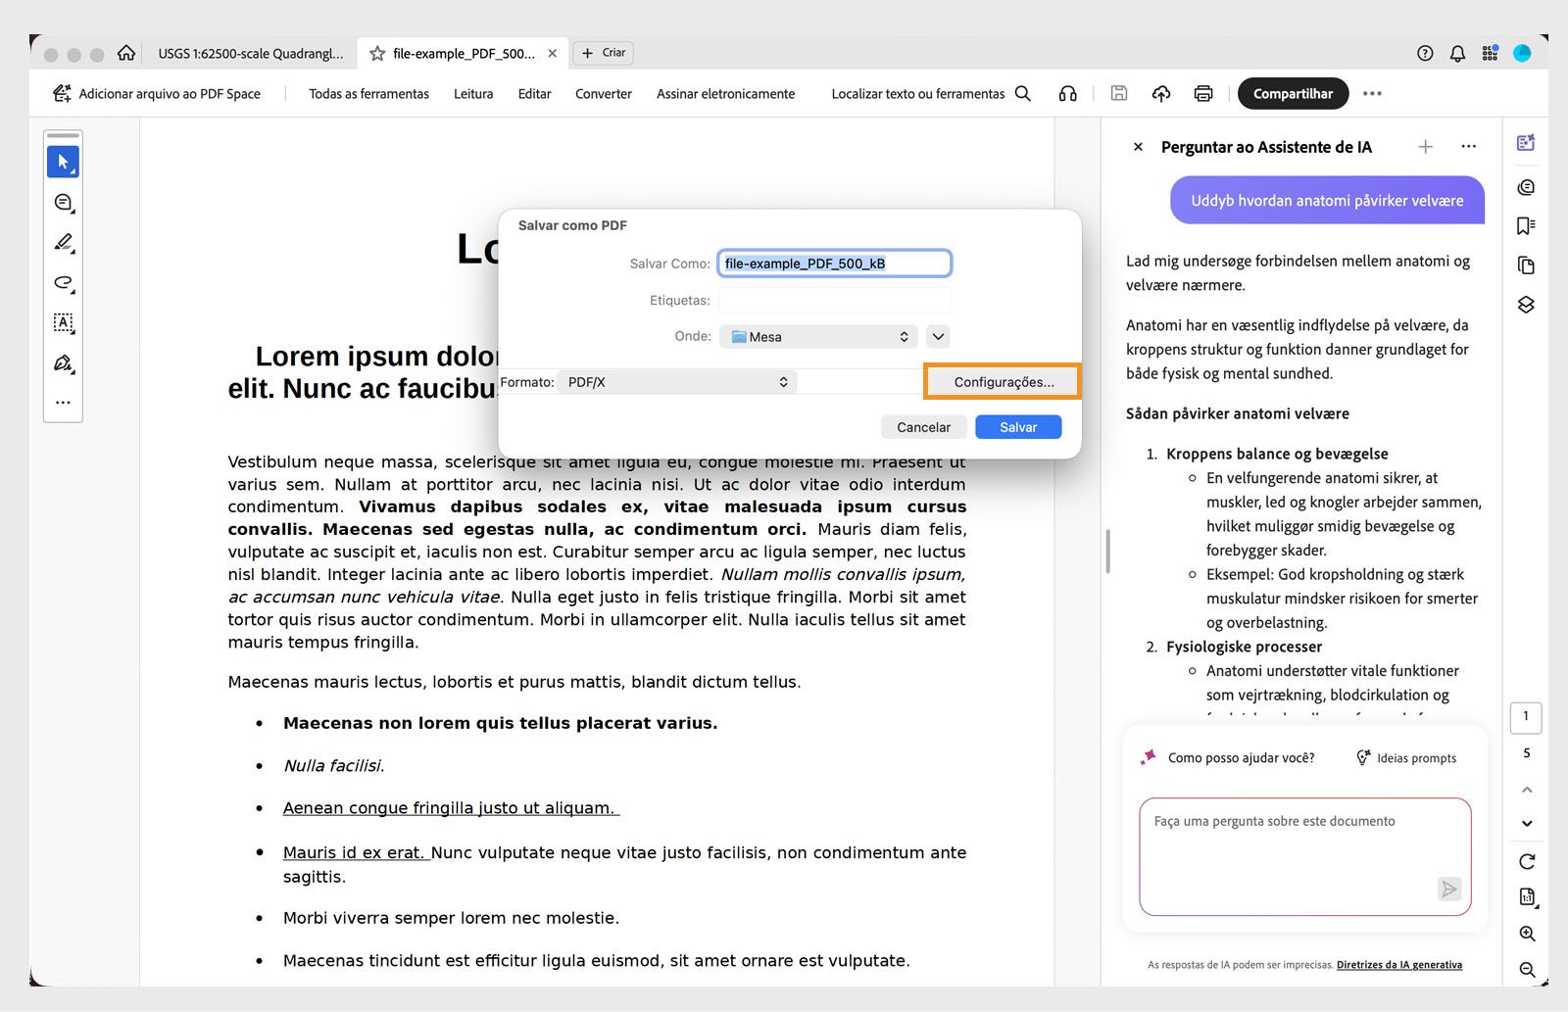Open Diretrizes da IA generativa link
The image size is (1568, 1012).
pos(1399,965)
